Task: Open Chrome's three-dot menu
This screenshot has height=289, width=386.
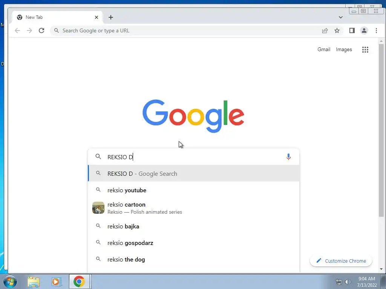Action: click(x=376, y=30)
